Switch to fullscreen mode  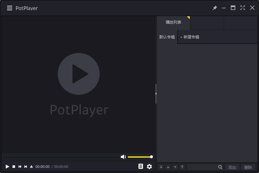coord(242,8)
